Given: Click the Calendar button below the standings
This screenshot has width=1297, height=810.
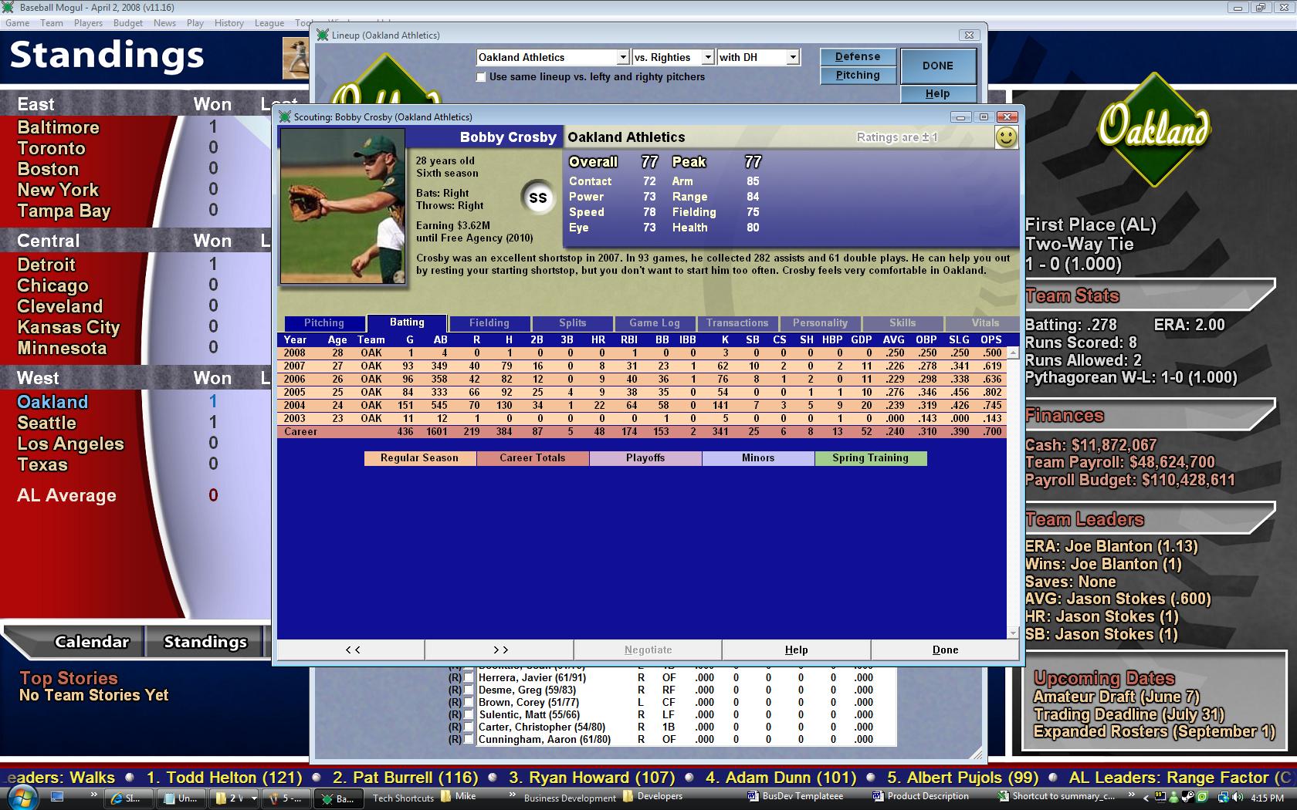Looking at the screenshot, I should [x=91, y=641].
